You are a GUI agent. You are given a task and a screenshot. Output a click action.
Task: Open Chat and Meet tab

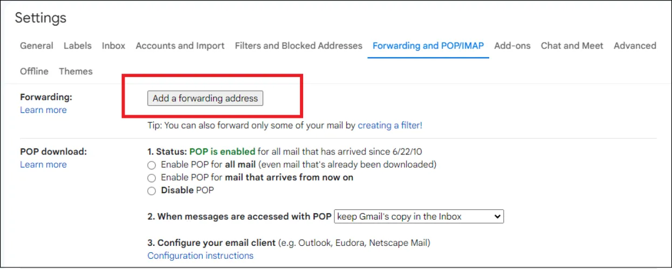(572, 46)
